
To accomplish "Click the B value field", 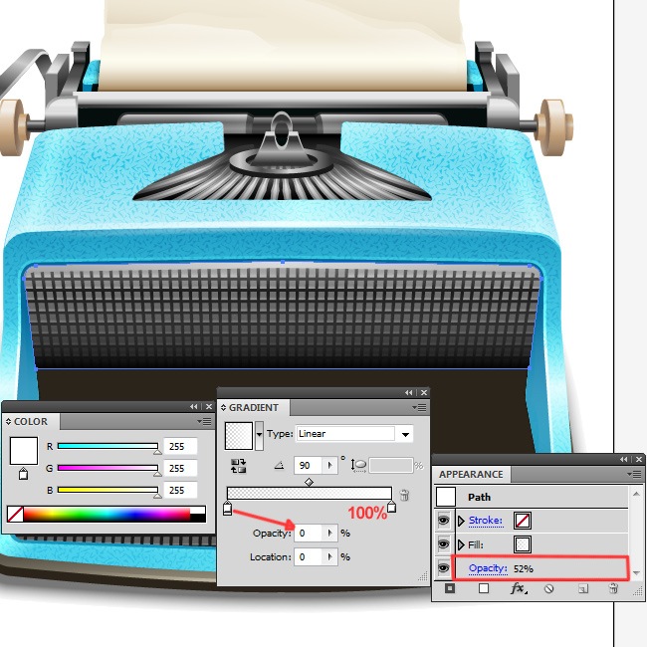I will (x=180, y=490).
